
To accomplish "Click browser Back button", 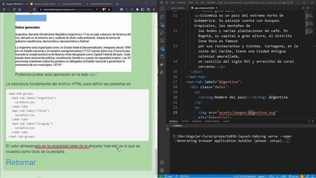I will pyautogui.click(x=3, y=9).
